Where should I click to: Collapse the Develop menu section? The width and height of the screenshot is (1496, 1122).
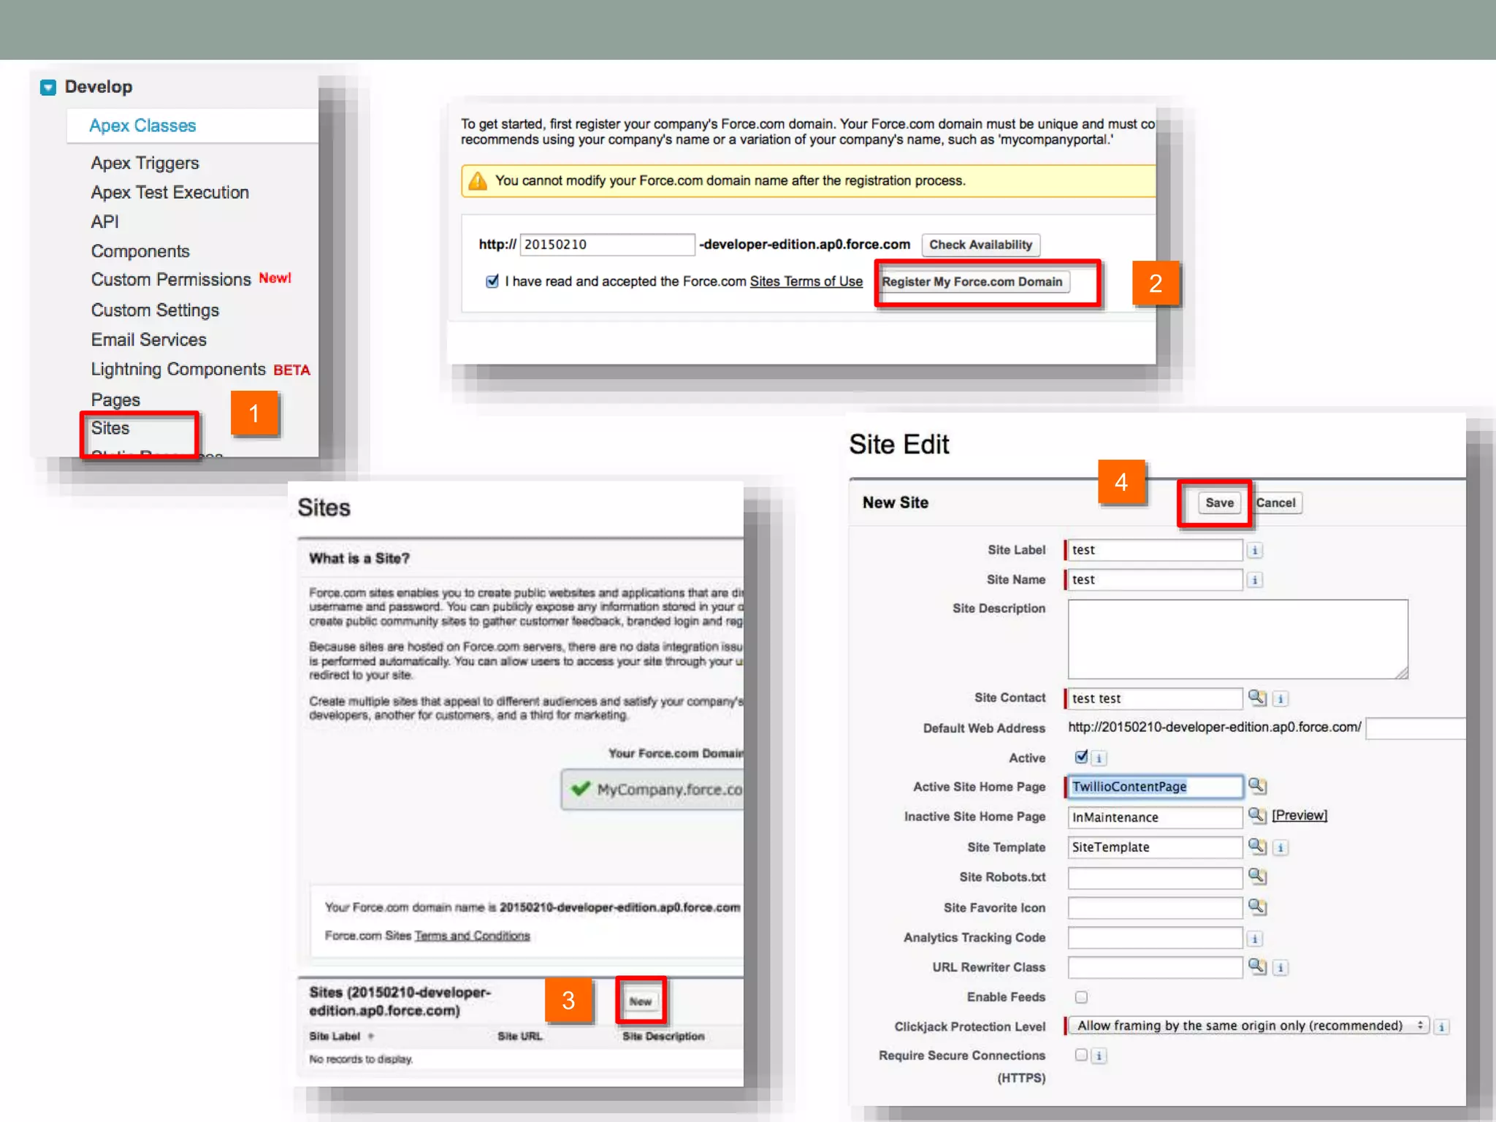pos(48,88)
